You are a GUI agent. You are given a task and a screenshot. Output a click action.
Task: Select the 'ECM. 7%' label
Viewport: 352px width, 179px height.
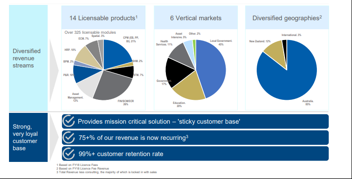pos(84,39)
